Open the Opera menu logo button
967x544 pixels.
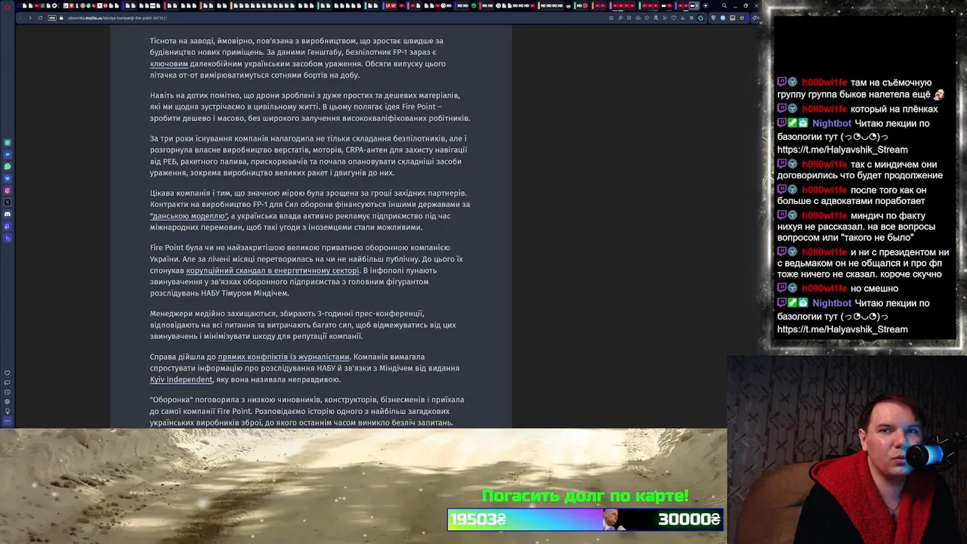[8, 8]
